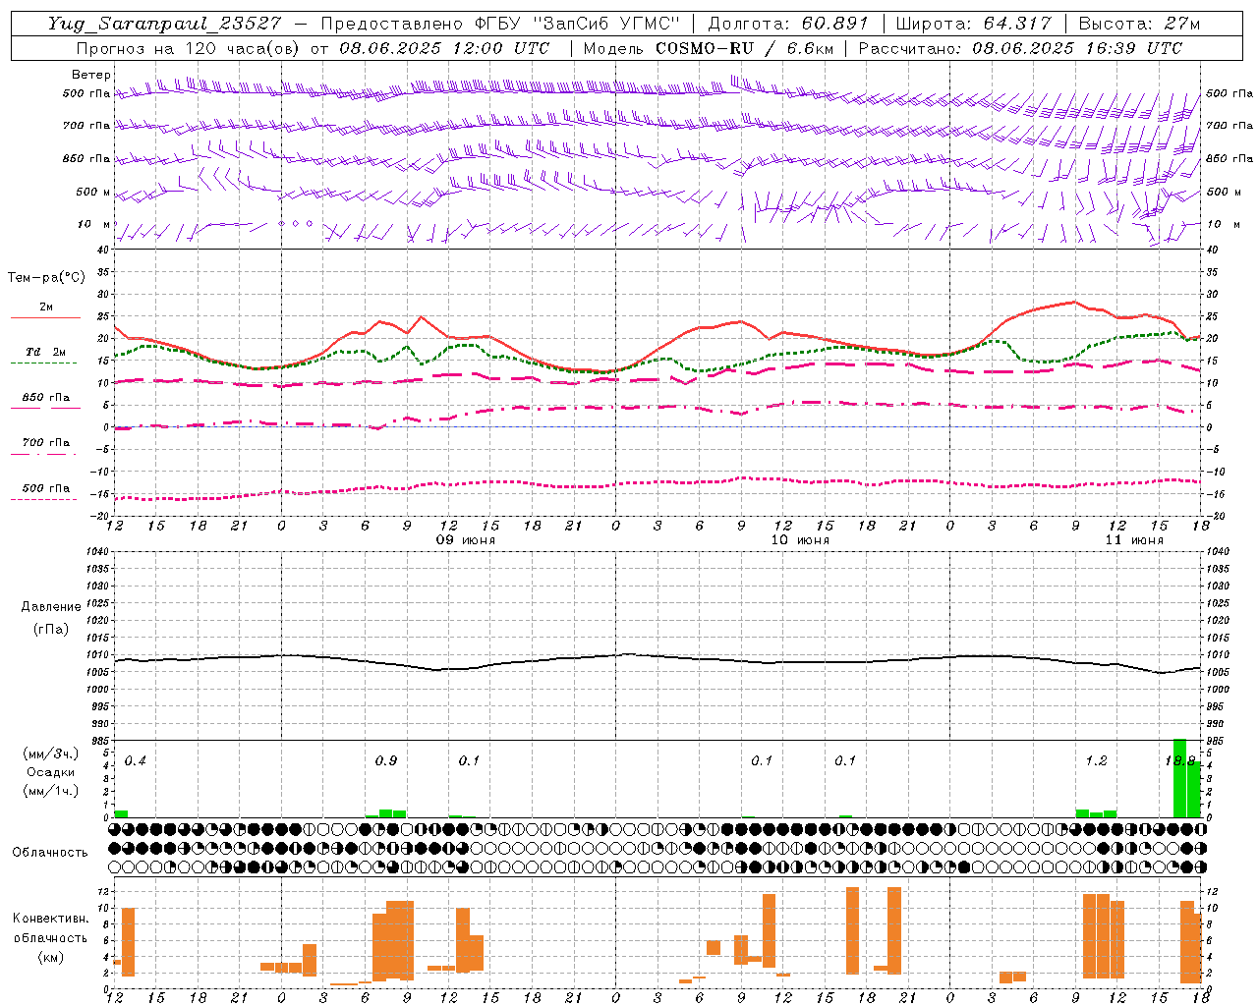The image size is (1258, 1006).
Task: Click the precipitation value '0.9'
Action: 386,761
